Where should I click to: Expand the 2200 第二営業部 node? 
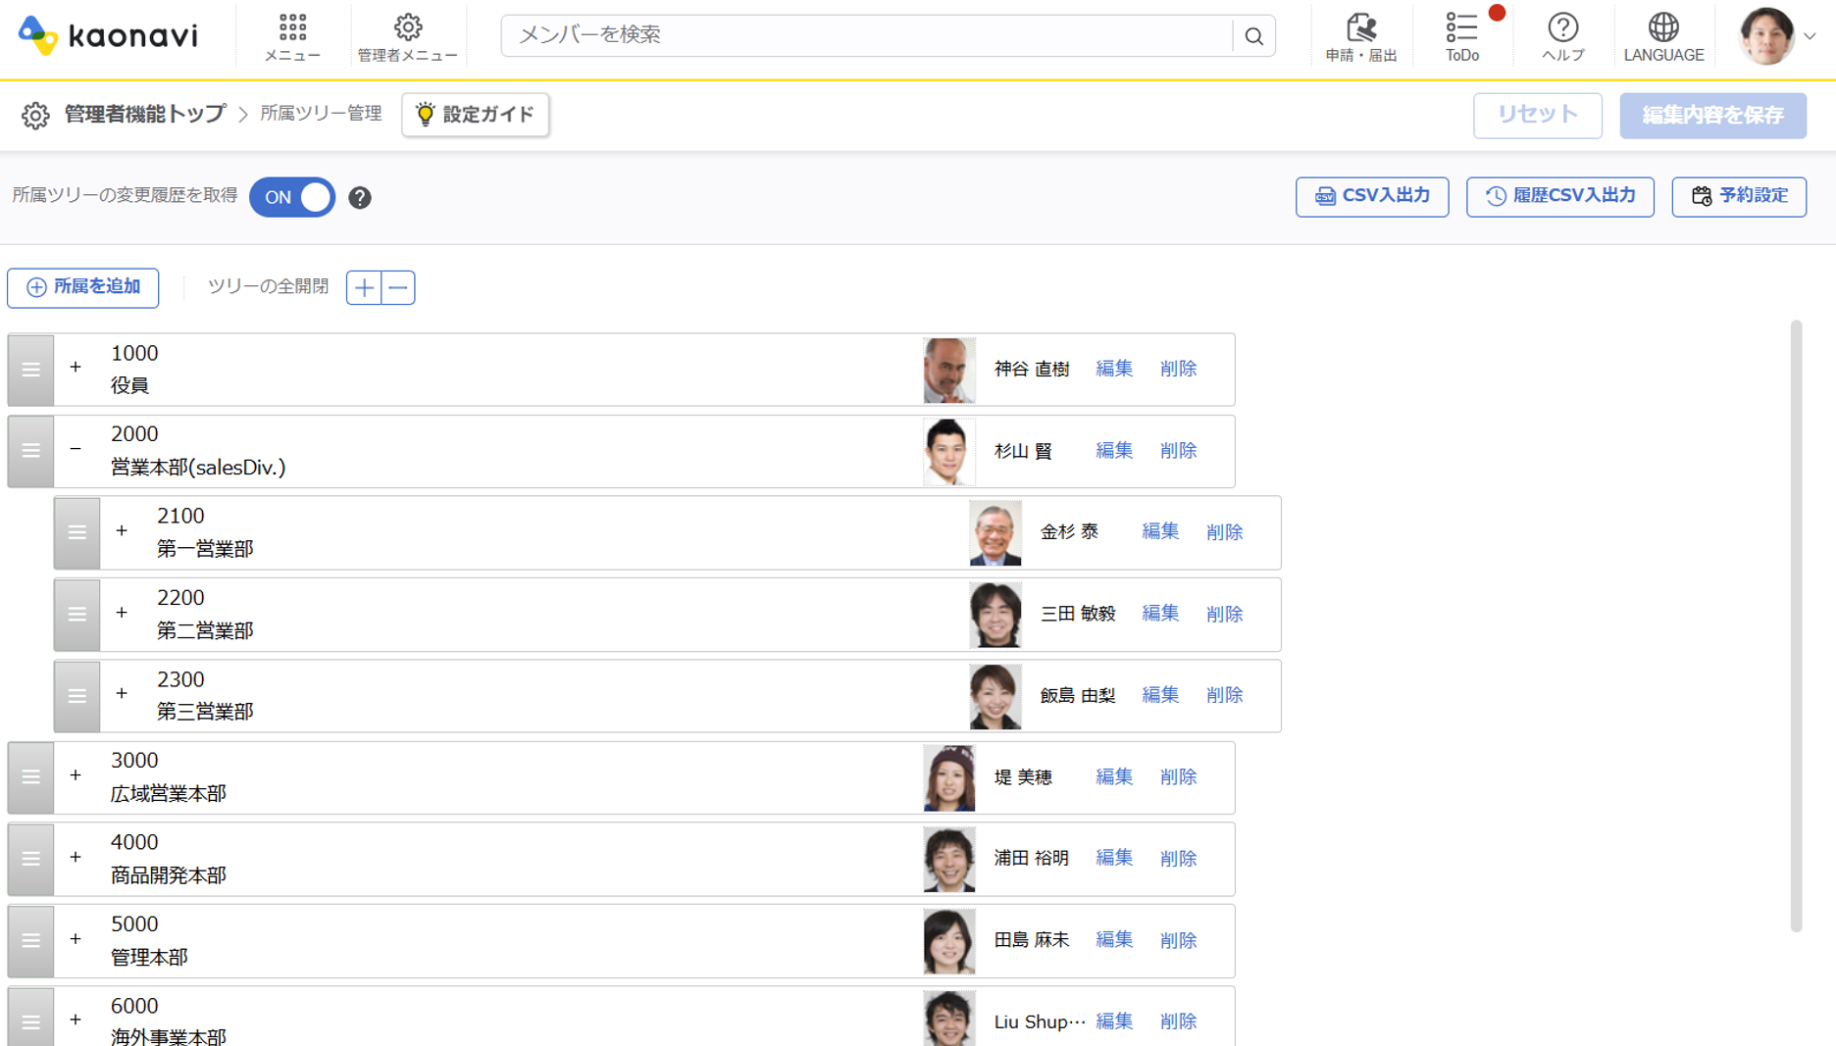[122, 613]
